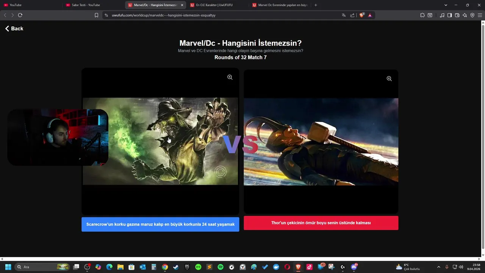Navigate back in browser history
This screenshot has width=485, height=273.
[x=5, y=15]
